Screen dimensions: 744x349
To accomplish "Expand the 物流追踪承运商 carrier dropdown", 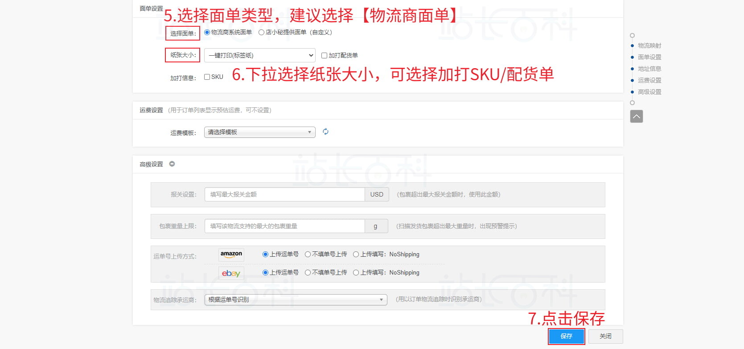I will [x=296, y=300].
